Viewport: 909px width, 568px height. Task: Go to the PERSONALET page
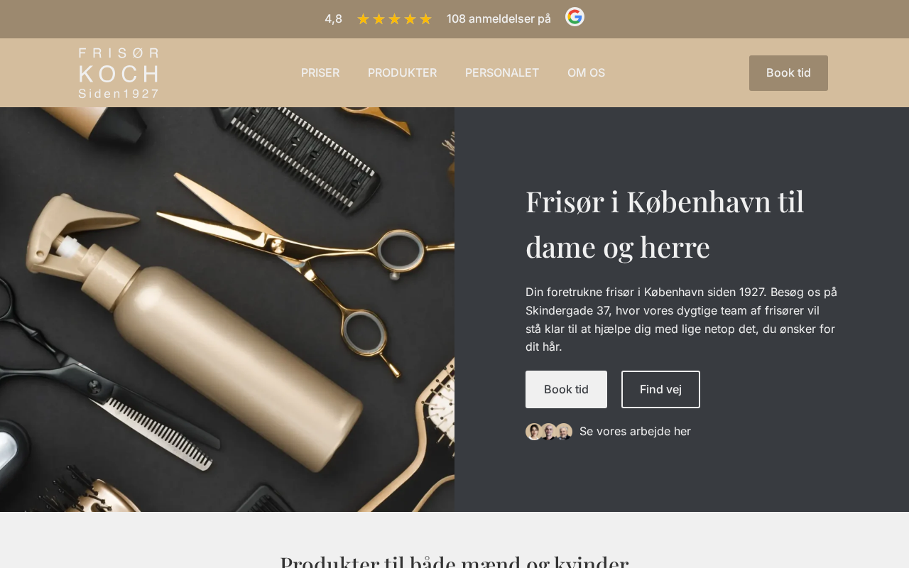click(x=502, y=72)
